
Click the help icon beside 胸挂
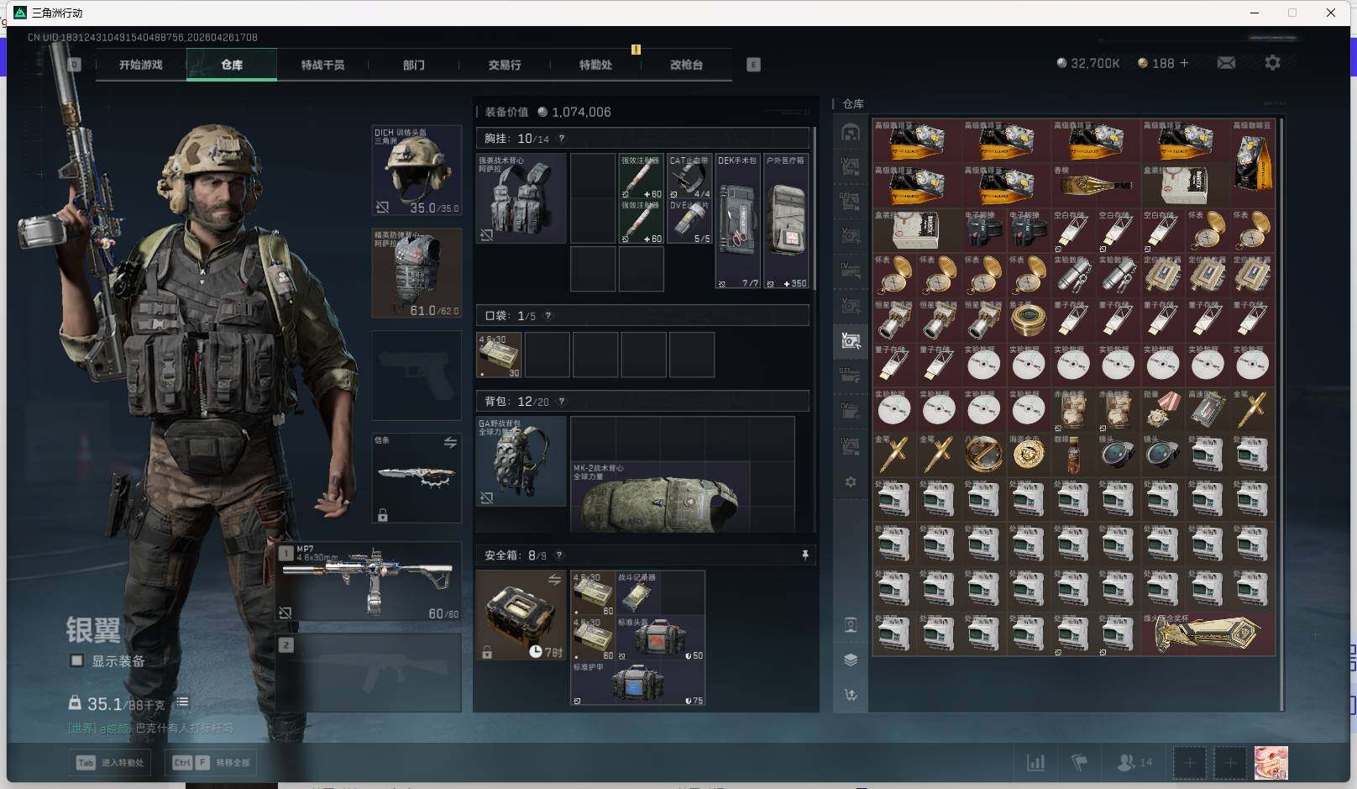pyautogui.click(x=562, y=139)
